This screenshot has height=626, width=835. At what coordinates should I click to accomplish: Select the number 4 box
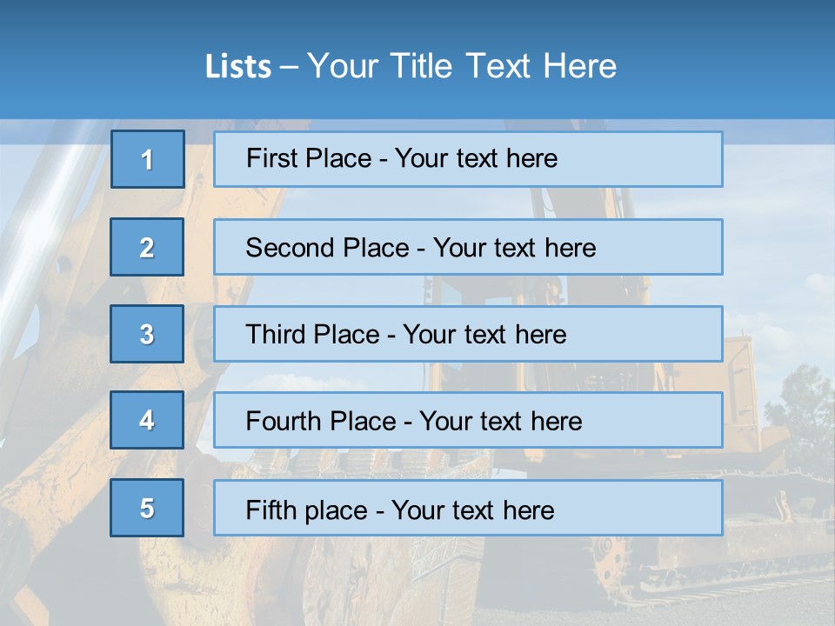tap(147, 420)
